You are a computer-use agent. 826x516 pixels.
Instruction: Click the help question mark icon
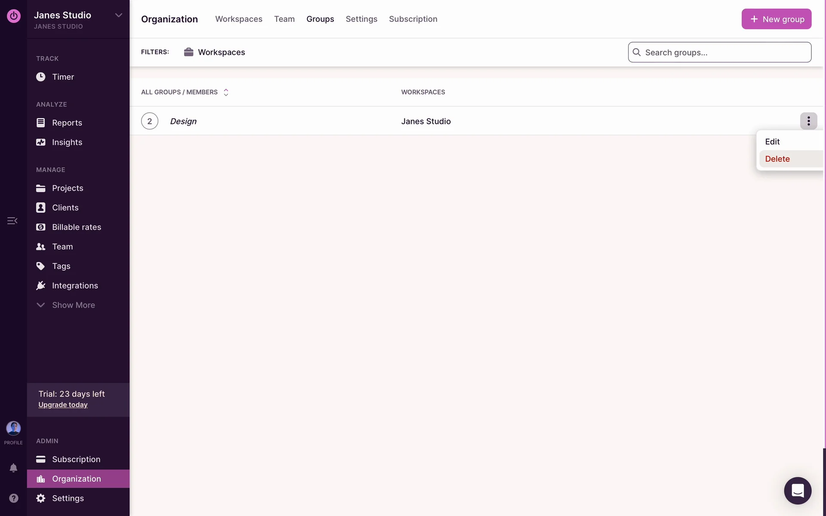pos(13,498)
